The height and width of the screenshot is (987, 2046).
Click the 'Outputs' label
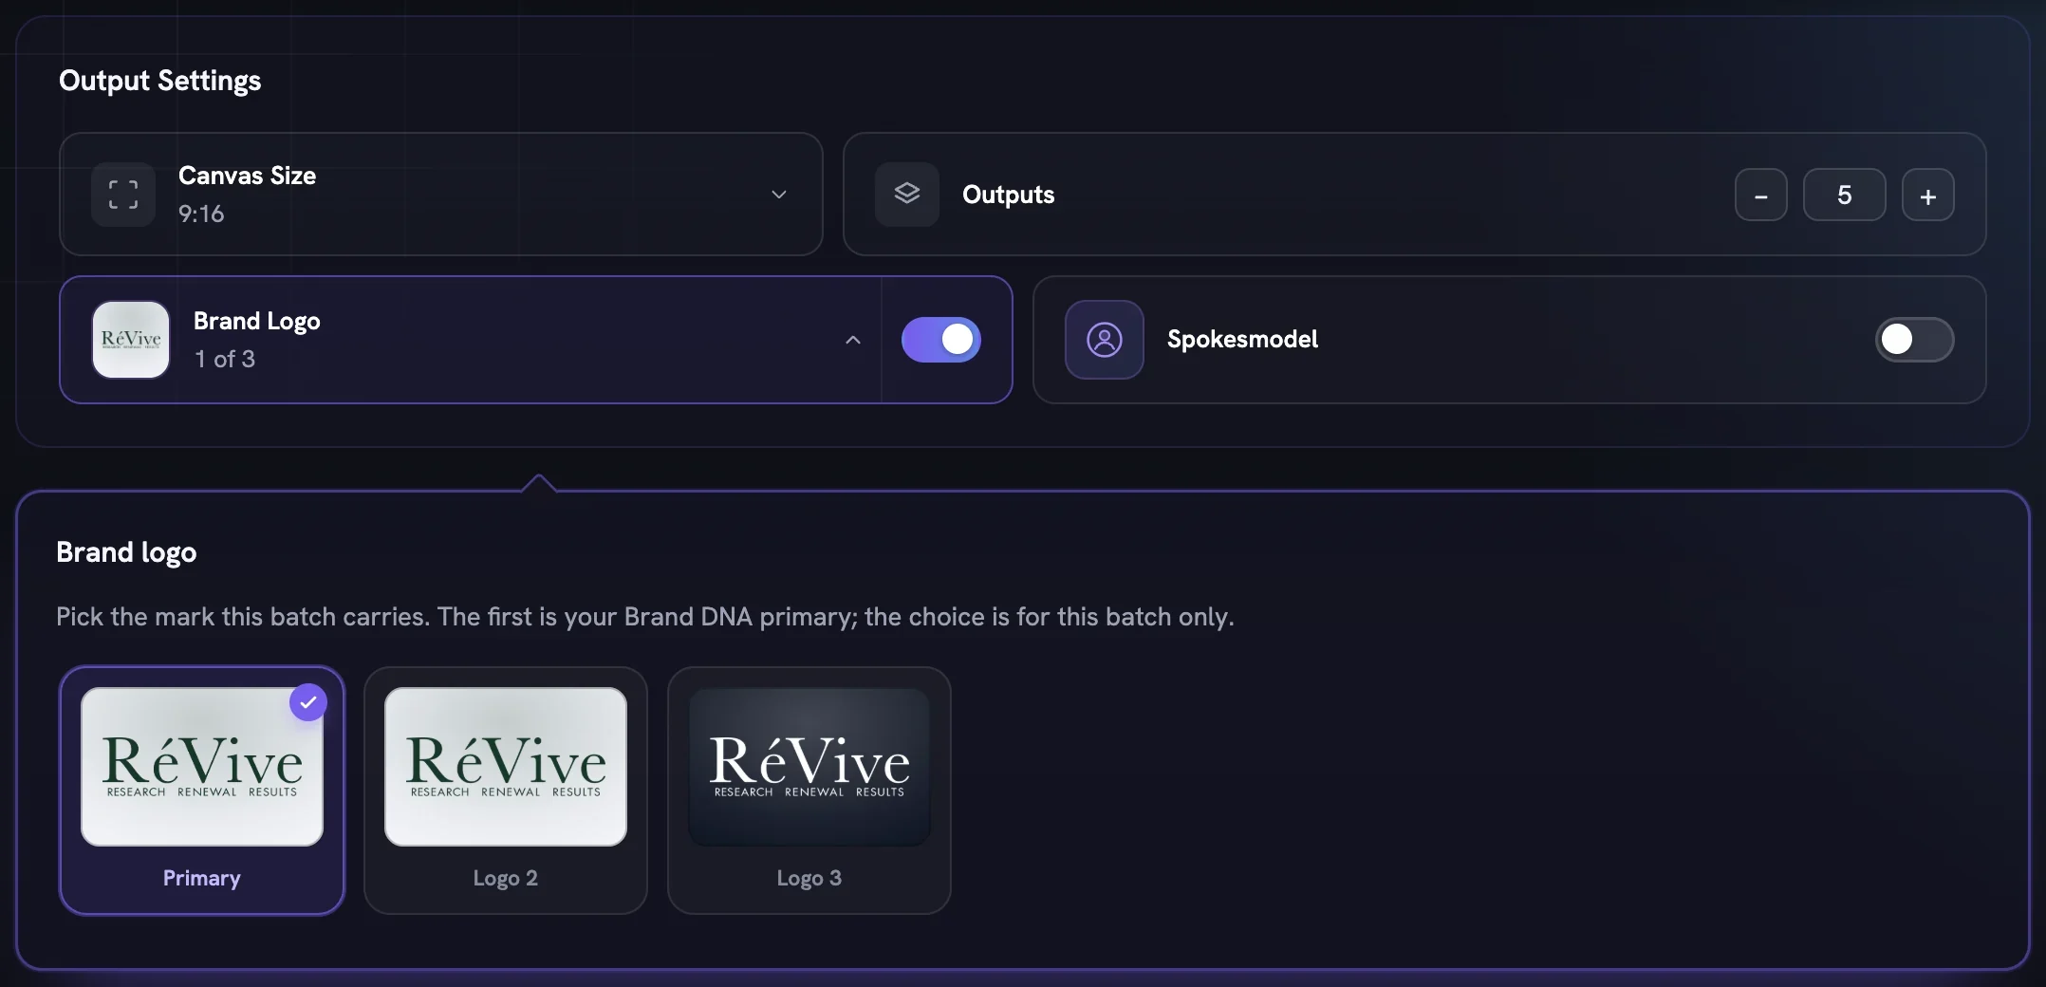(1008, 196)
